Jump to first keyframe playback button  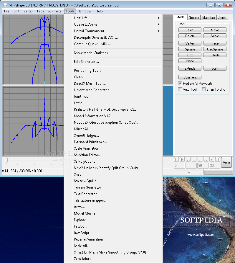[x=176, y=159]
